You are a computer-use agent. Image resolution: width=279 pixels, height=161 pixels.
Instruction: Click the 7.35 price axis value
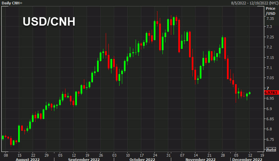point(270,19)
